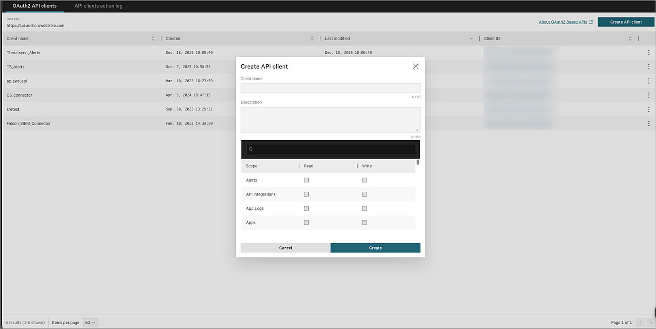The width and height of the screenshot is (656, 329).
Task: Open actions menu for Falcon_SIEM_Connector row
Action: point(649,123)
